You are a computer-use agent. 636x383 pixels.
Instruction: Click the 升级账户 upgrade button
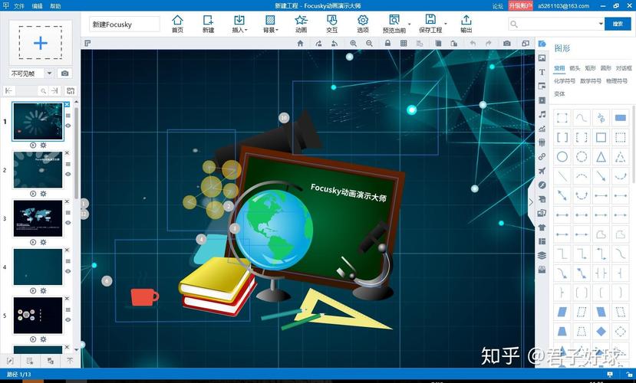pyautogui.click(x=521, y=5)
